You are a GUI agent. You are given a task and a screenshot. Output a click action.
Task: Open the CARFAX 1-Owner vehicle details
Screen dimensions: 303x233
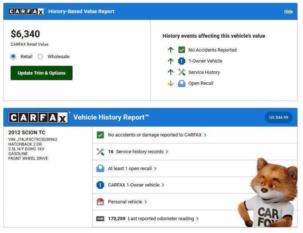(136, 185)
